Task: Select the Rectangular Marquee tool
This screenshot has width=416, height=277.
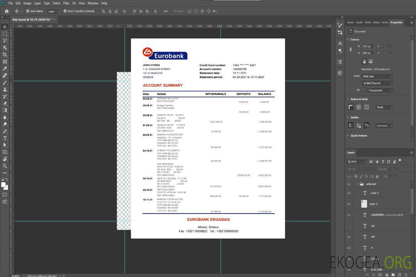Action: coord(5,34)
